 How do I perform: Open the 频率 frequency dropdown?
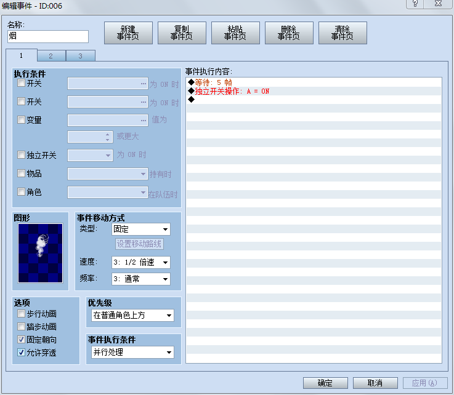coord(141,279)
